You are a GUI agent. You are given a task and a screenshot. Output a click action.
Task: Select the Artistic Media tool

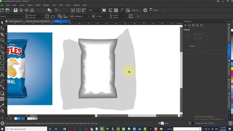[x=2, y=52]
